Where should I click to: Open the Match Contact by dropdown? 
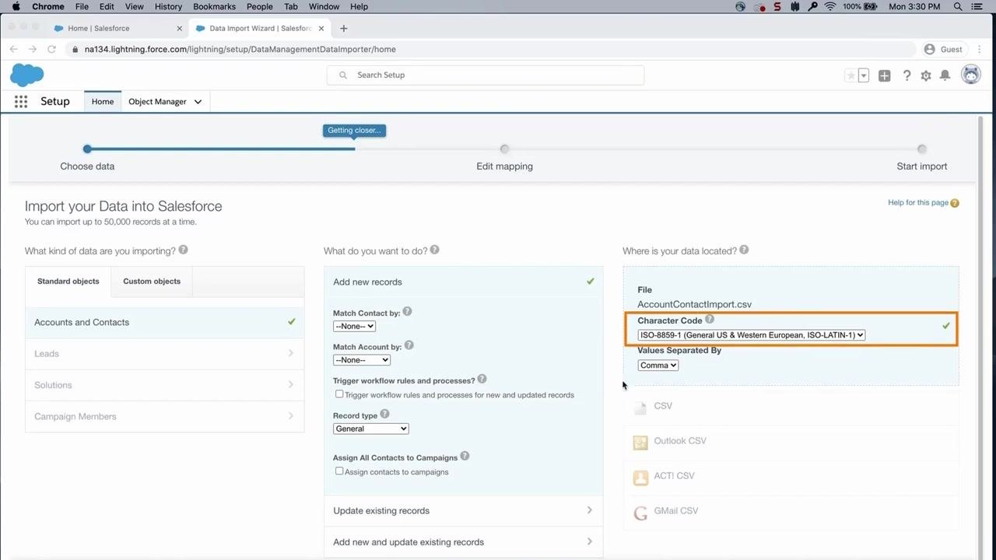(x=354, y=326)
